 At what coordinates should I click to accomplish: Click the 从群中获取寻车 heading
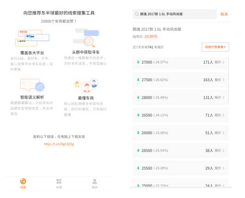pos(86,52)
